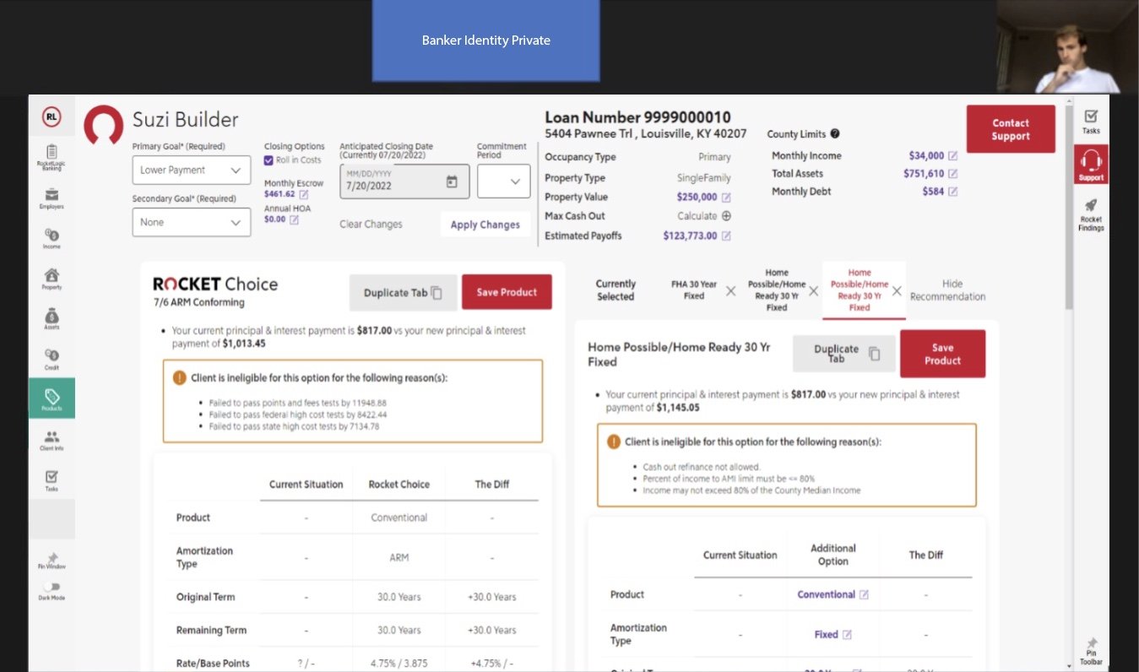Click Apply Changes button

485,225
